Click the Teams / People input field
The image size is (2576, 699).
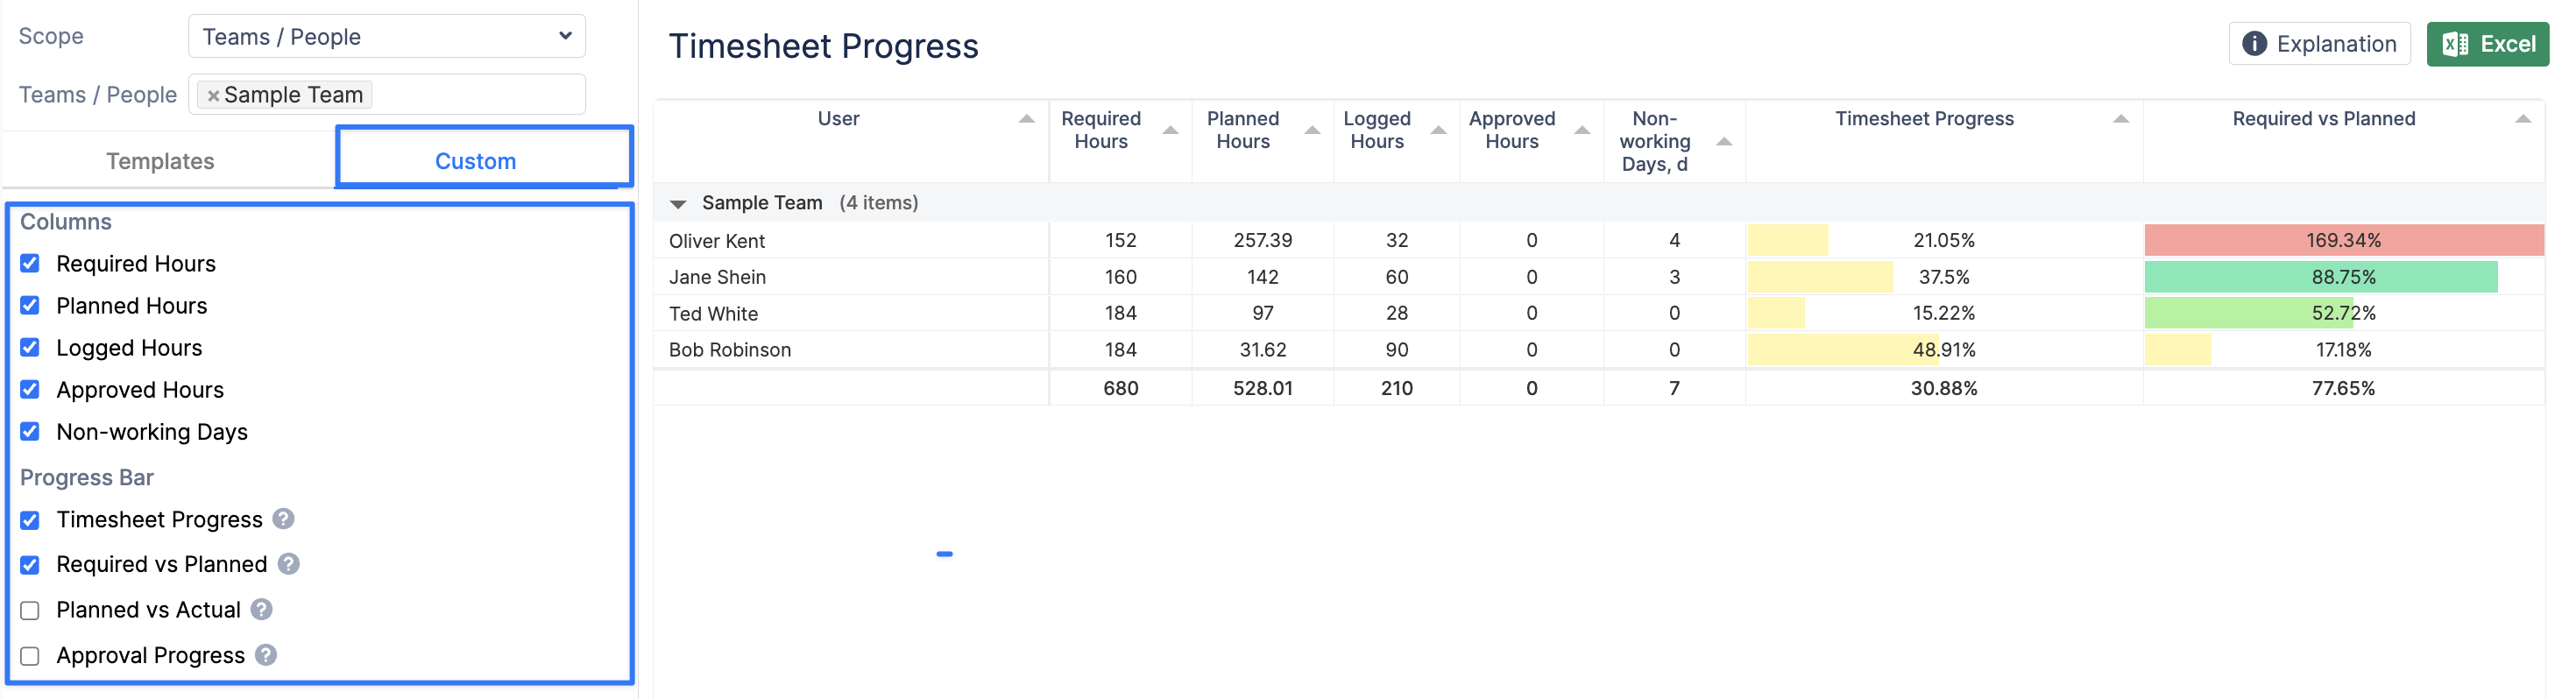[x=386, y=94]
